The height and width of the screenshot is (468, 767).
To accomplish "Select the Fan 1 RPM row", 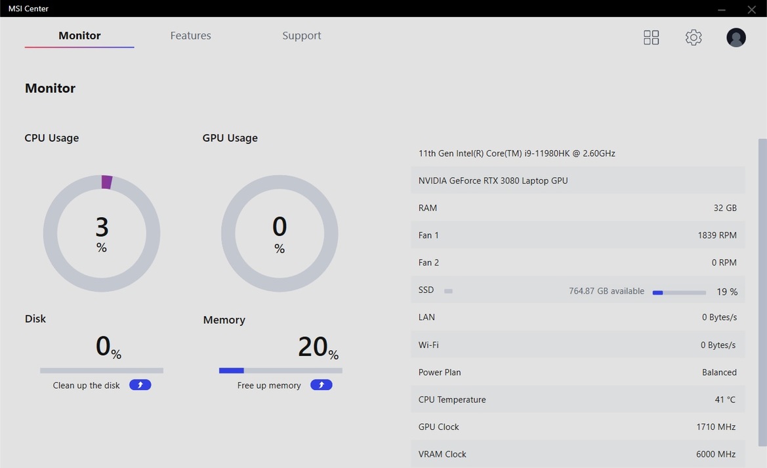I will (x=577, y=235).
